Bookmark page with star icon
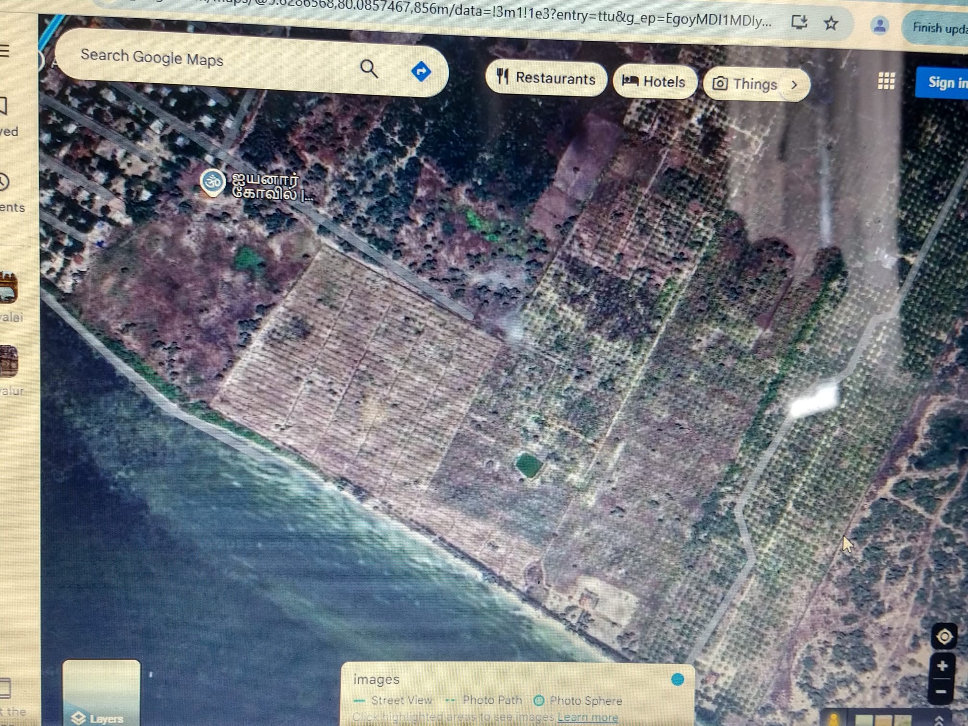The height and width of the screenshot is (726, 968). tap(831, 24)
